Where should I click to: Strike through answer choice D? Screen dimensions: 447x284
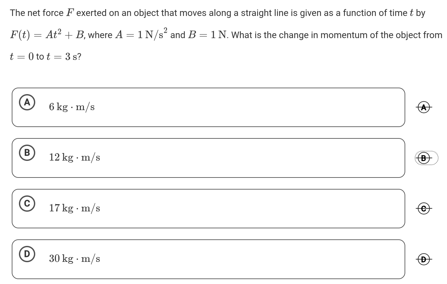pos(424,259)
